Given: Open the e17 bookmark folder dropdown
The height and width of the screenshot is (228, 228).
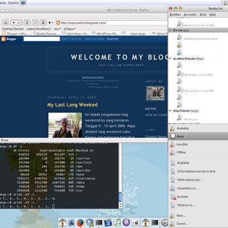Looking at the screenshot, I should point(58,29).
